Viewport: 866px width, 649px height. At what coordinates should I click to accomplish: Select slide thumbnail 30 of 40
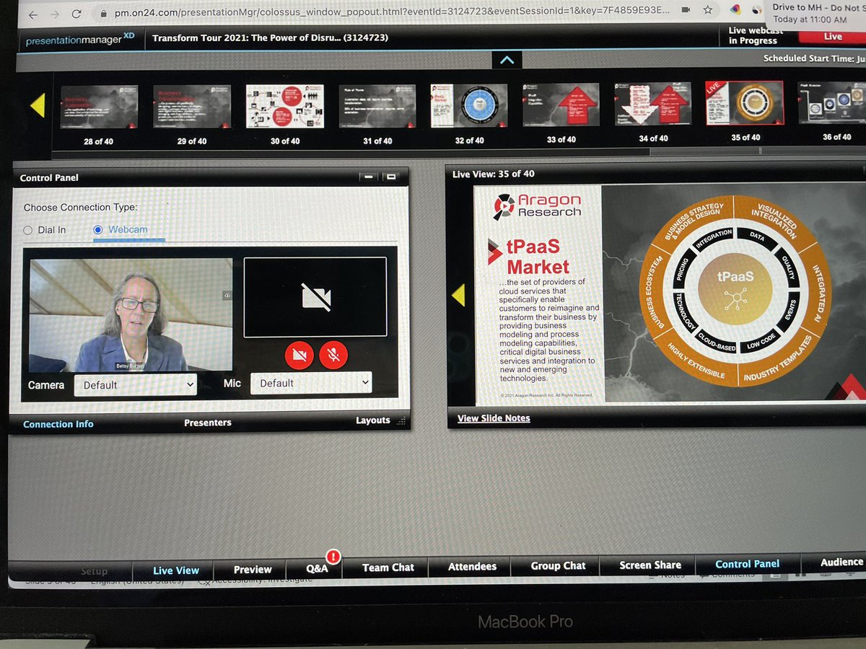click(x=285, y=107)
